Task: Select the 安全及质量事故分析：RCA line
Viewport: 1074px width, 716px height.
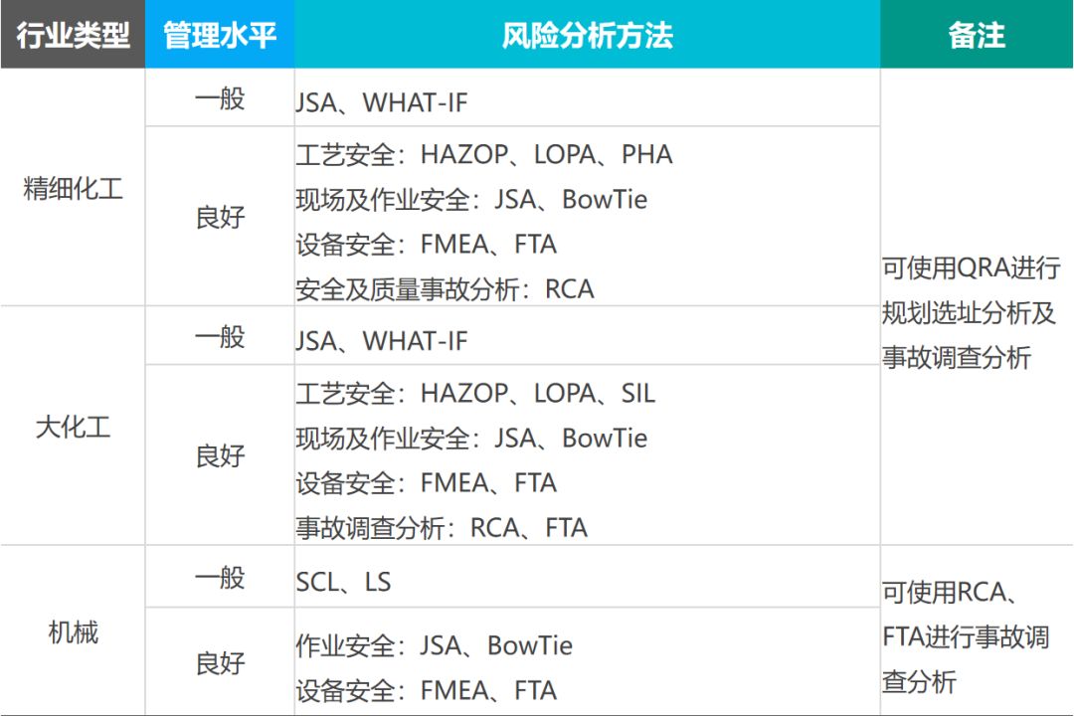Action: [x=445, y=289]
